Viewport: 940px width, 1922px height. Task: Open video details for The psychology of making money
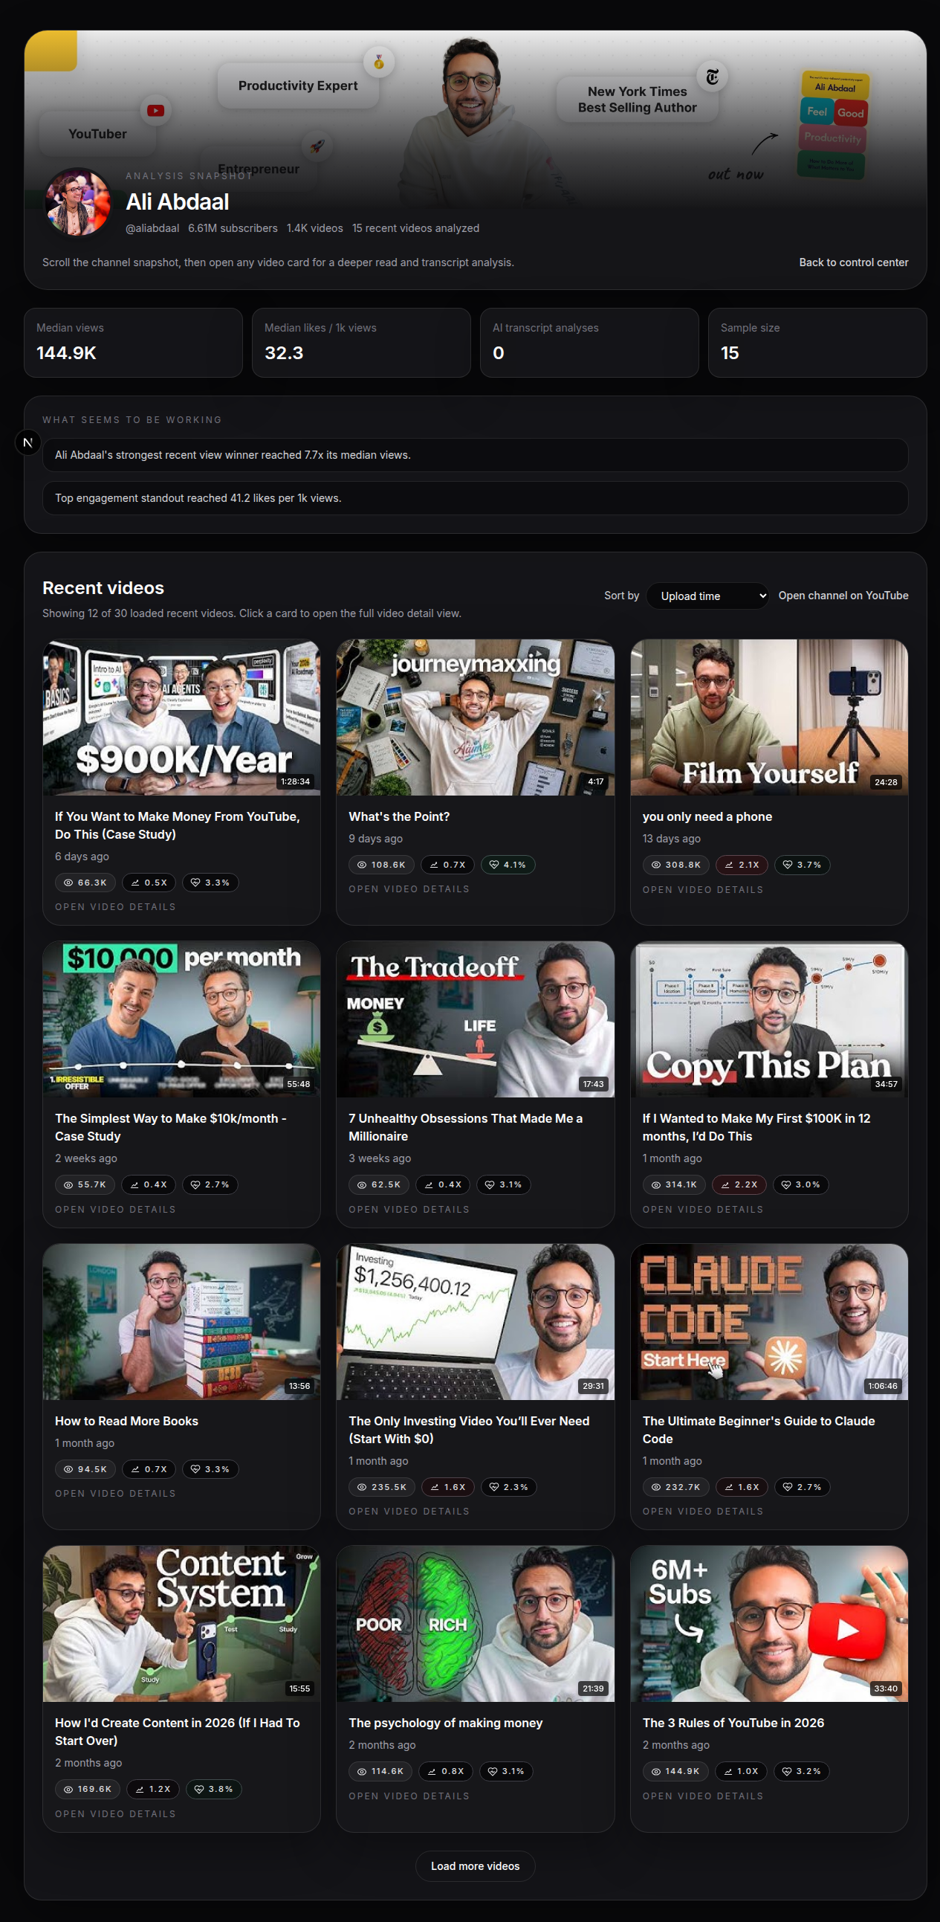click(x=409, y=1796)
